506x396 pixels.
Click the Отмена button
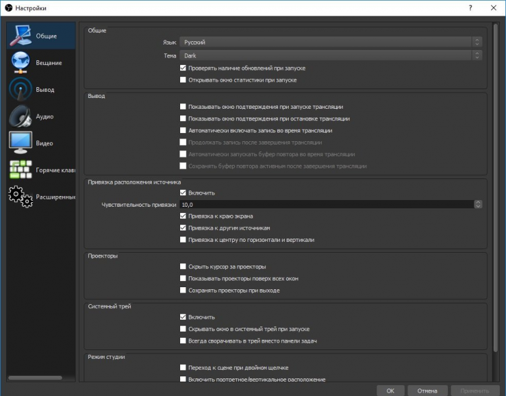pyautogui.click(x=427, y=391)
